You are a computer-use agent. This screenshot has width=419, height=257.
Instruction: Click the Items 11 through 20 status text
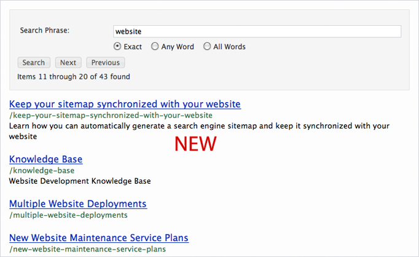74,77
